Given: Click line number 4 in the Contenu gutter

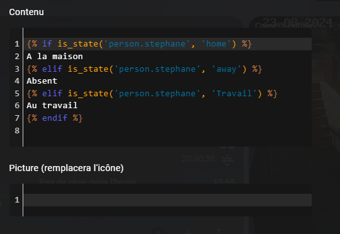Looking at the screenshot, I should coord(17,81).
